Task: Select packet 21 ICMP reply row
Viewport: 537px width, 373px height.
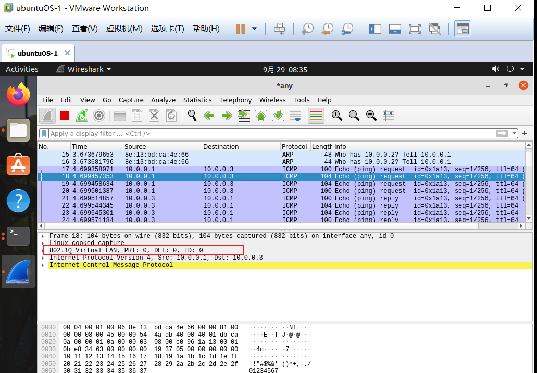Action: [281, 198]
